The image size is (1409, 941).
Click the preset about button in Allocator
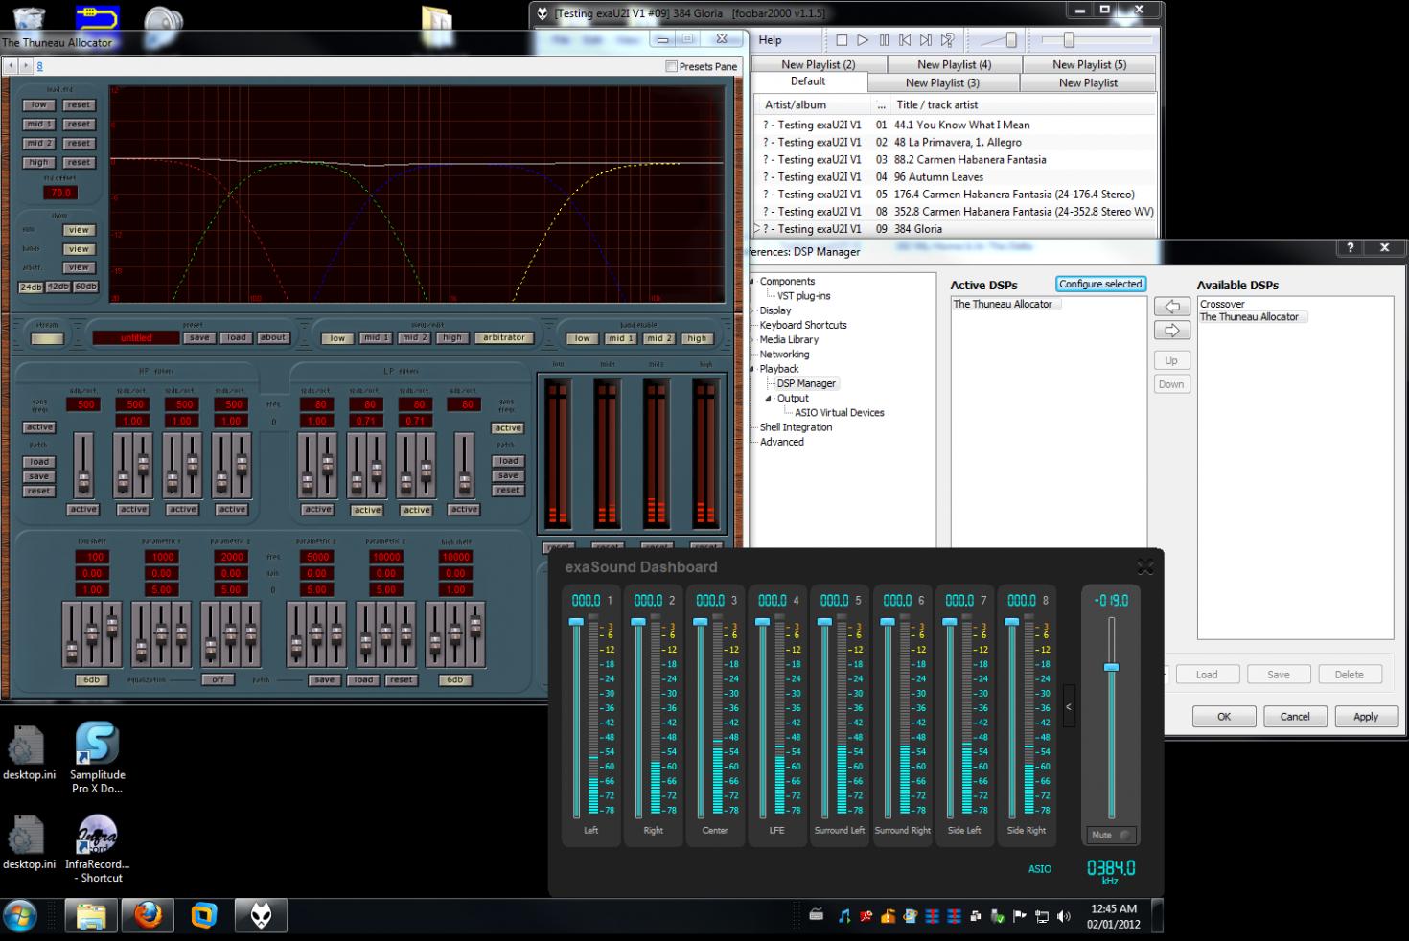273,337
